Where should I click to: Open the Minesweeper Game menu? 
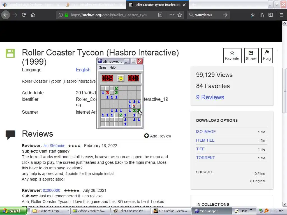103,67
